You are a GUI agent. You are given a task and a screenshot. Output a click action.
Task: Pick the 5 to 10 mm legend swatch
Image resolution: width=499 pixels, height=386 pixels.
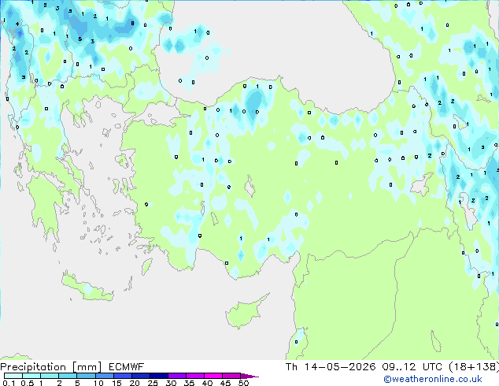(x=86, y=376)
